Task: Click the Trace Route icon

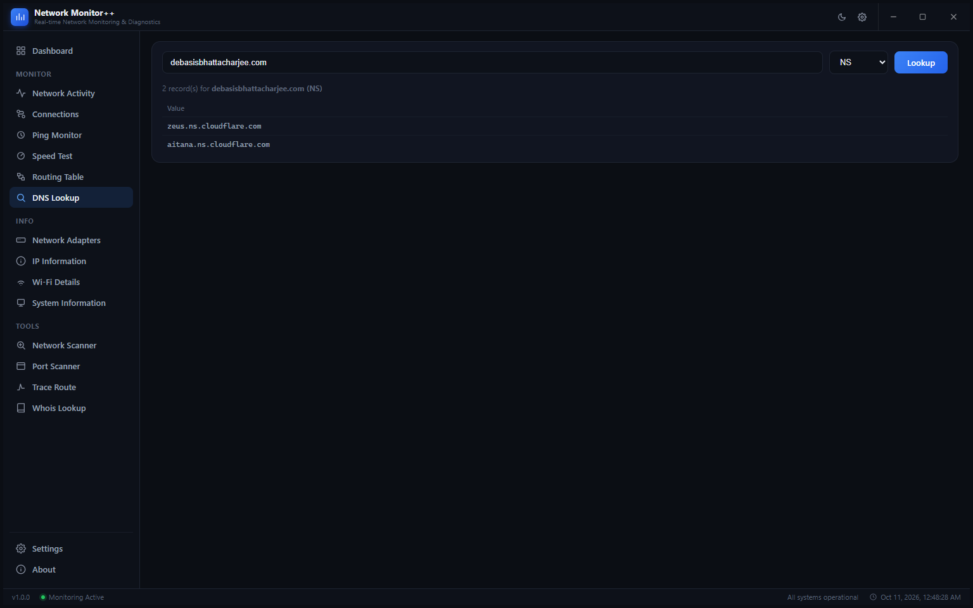Action: [x=21, y=387]
